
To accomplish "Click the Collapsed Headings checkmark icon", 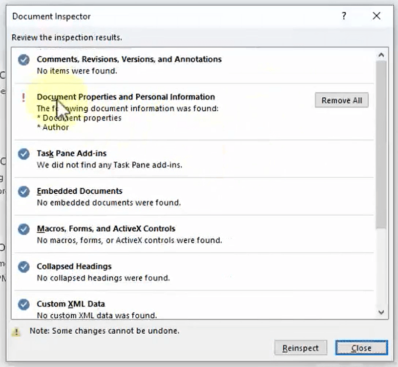I will click(x=23, y=267).
